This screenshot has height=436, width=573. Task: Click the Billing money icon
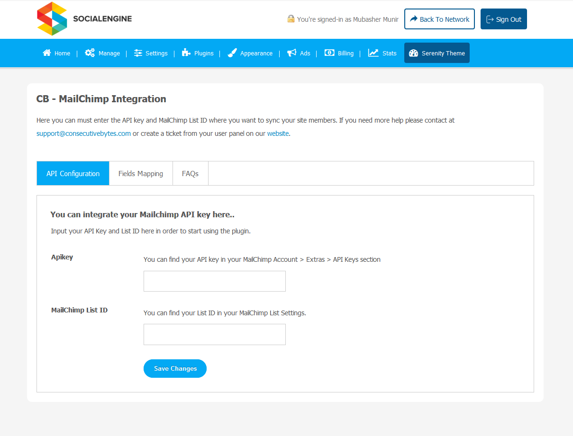329,53
